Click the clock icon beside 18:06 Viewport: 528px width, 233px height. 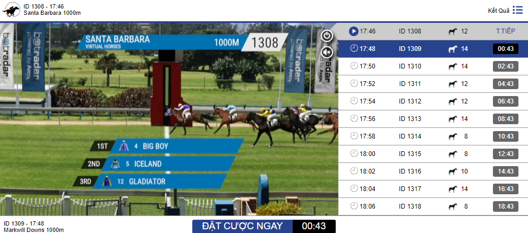[x=354, y=206]
